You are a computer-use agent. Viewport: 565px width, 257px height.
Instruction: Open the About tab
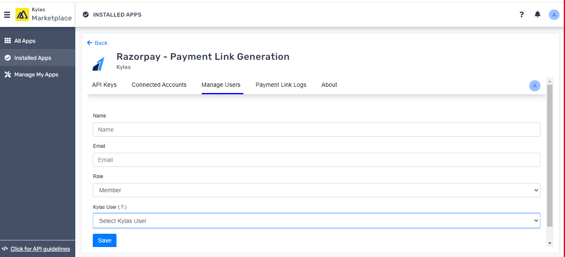coord(329,85)
